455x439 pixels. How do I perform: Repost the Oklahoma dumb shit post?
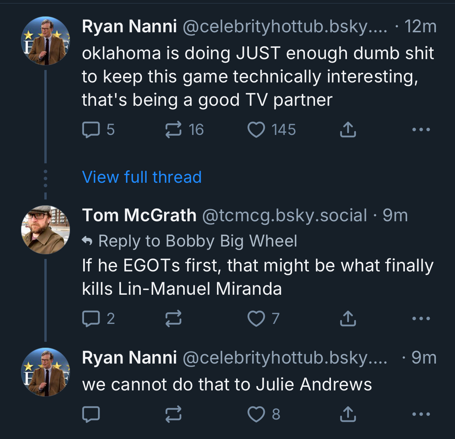point(173,130)
